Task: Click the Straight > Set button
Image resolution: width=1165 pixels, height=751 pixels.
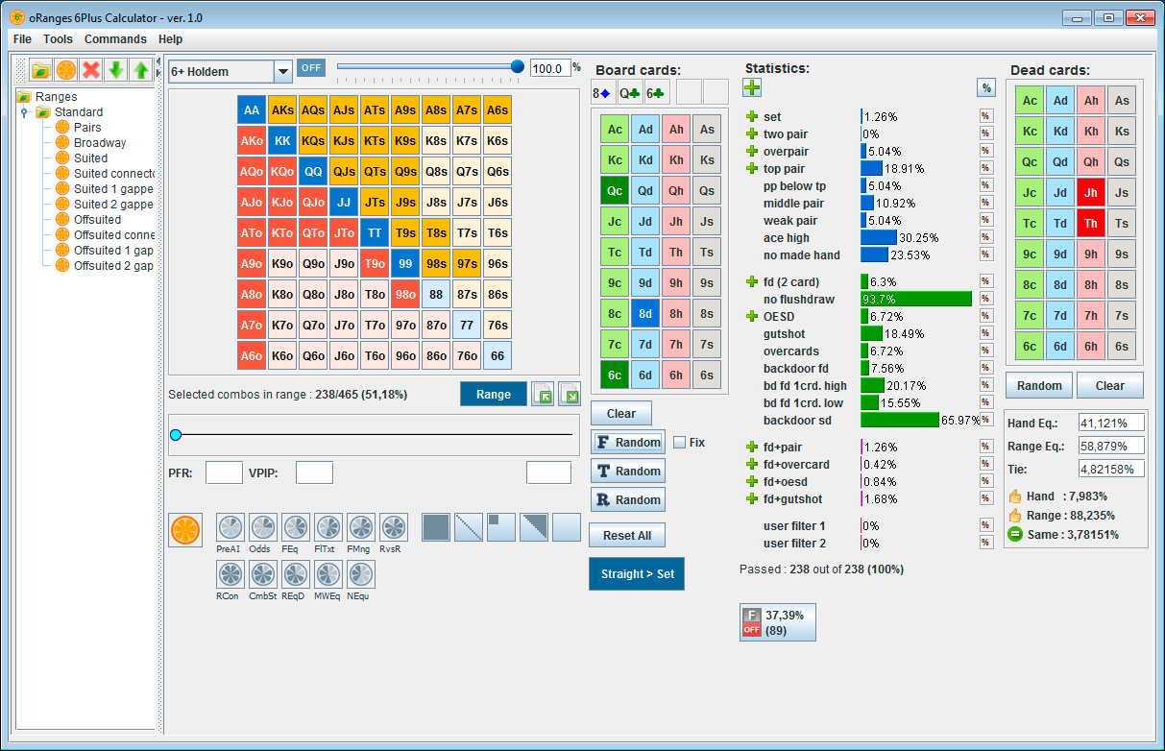Action: coord(637,574)
